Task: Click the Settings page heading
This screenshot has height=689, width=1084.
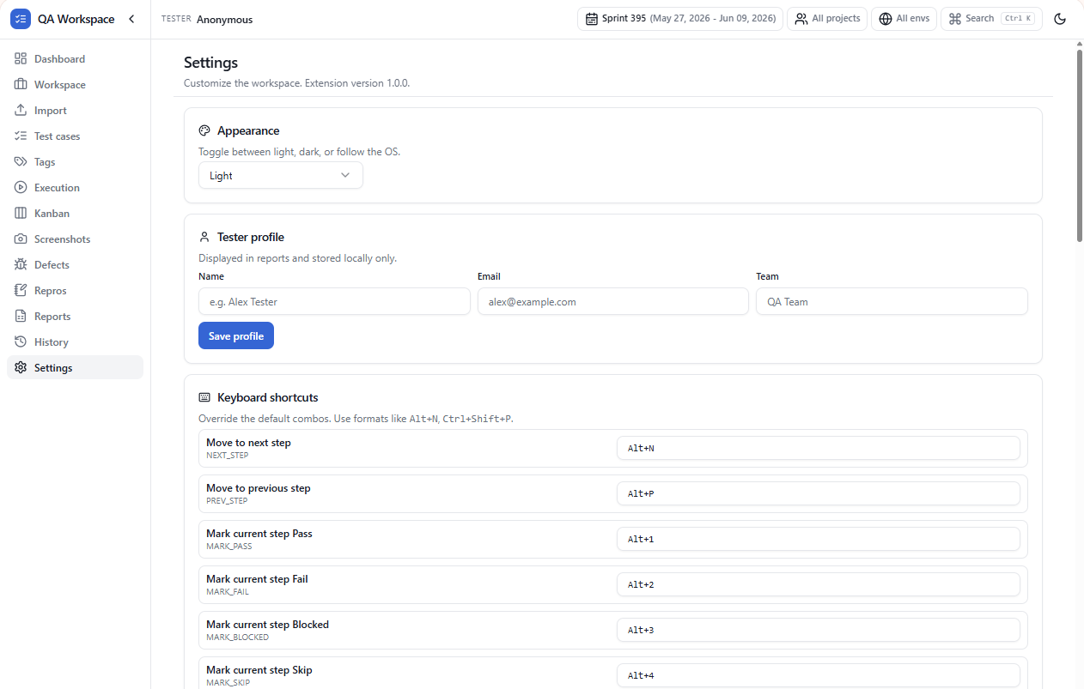Action: pyautogui.click(x=211, y=63)
